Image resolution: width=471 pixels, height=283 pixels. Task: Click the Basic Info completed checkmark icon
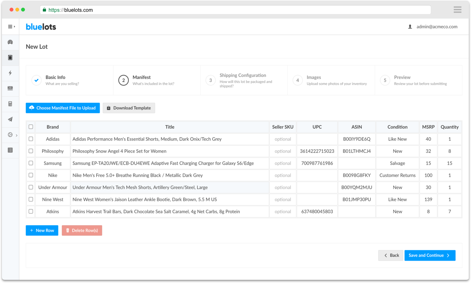coord(36,80)
